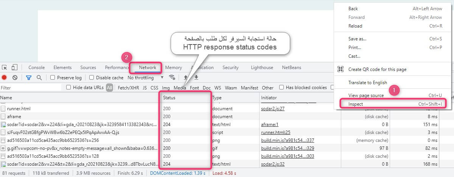The width and height of the screenshot is (454, 177).
Task: Open the Sources tab
Action: coord(88,68)
